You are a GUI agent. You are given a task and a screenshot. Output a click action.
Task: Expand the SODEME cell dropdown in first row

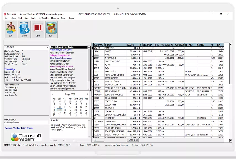click(x=173, y=48)
